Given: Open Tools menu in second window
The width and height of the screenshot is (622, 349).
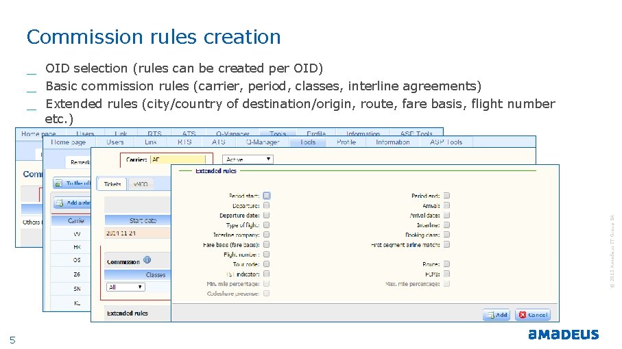Looking at the screenshot, I should click(308, 142).
